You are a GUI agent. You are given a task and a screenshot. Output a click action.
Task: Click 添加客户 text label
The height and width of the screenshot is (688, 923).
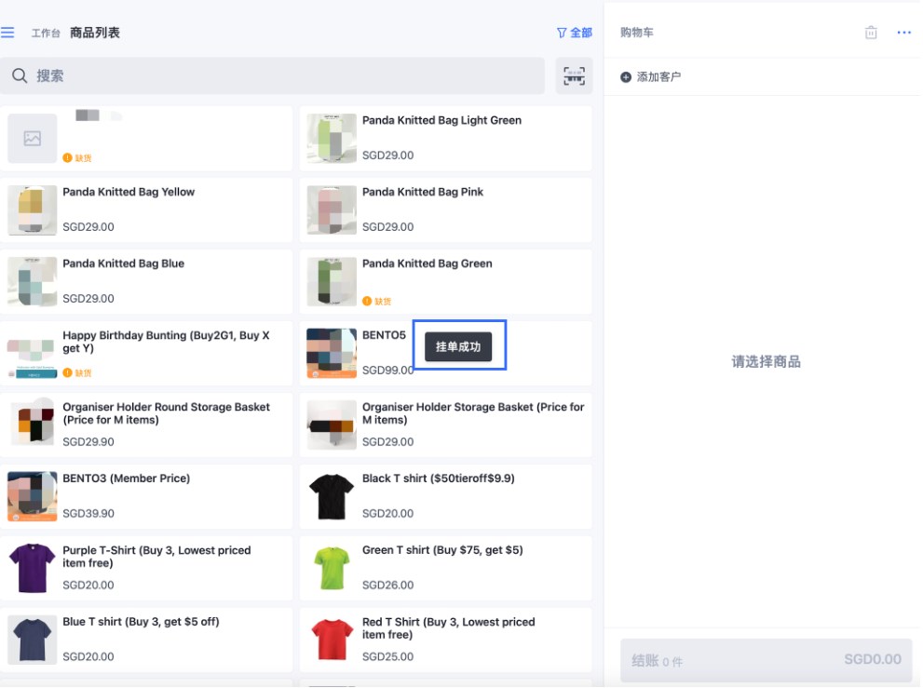(x=658, y=77)
